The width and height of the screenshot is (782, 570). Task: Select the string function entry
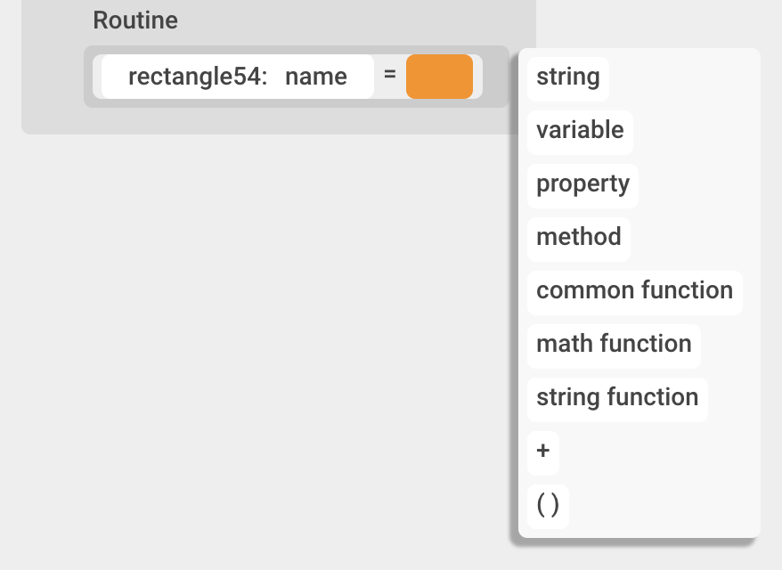click(617, 397)
